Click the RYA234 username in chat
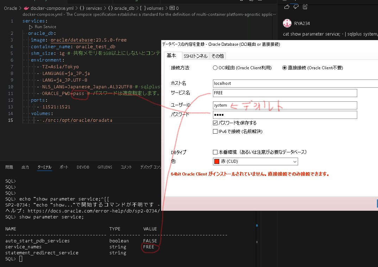 [302, 23]
